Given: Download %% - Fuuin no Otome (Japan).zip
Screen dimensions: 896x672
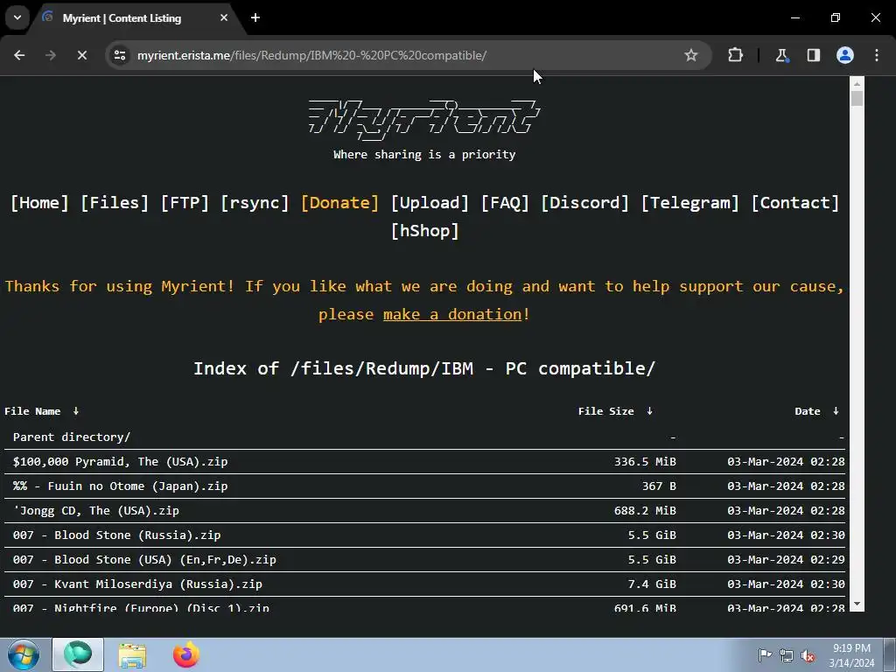Looking at the screenshot, I should point(120,486).
